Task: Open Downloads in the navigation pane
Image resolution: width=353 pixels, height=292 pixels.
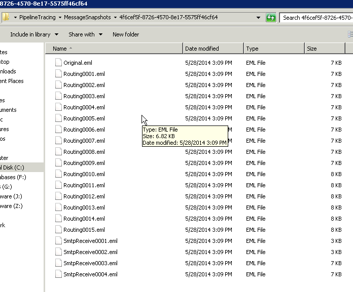Action: [8, 71]
